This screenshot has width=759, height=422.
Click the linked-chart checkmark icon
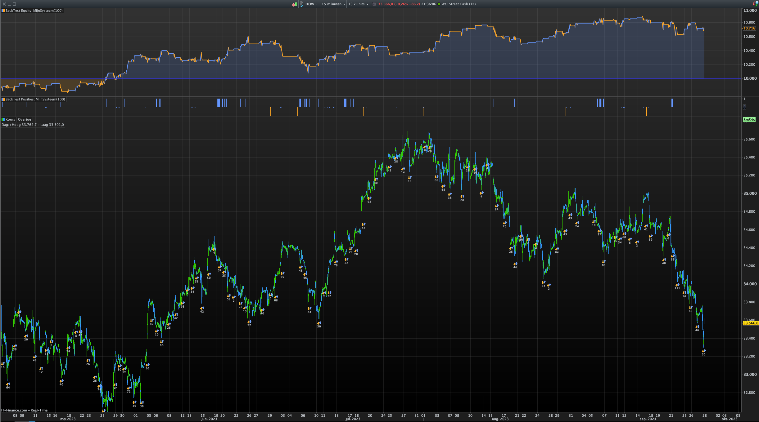point(301,4)
